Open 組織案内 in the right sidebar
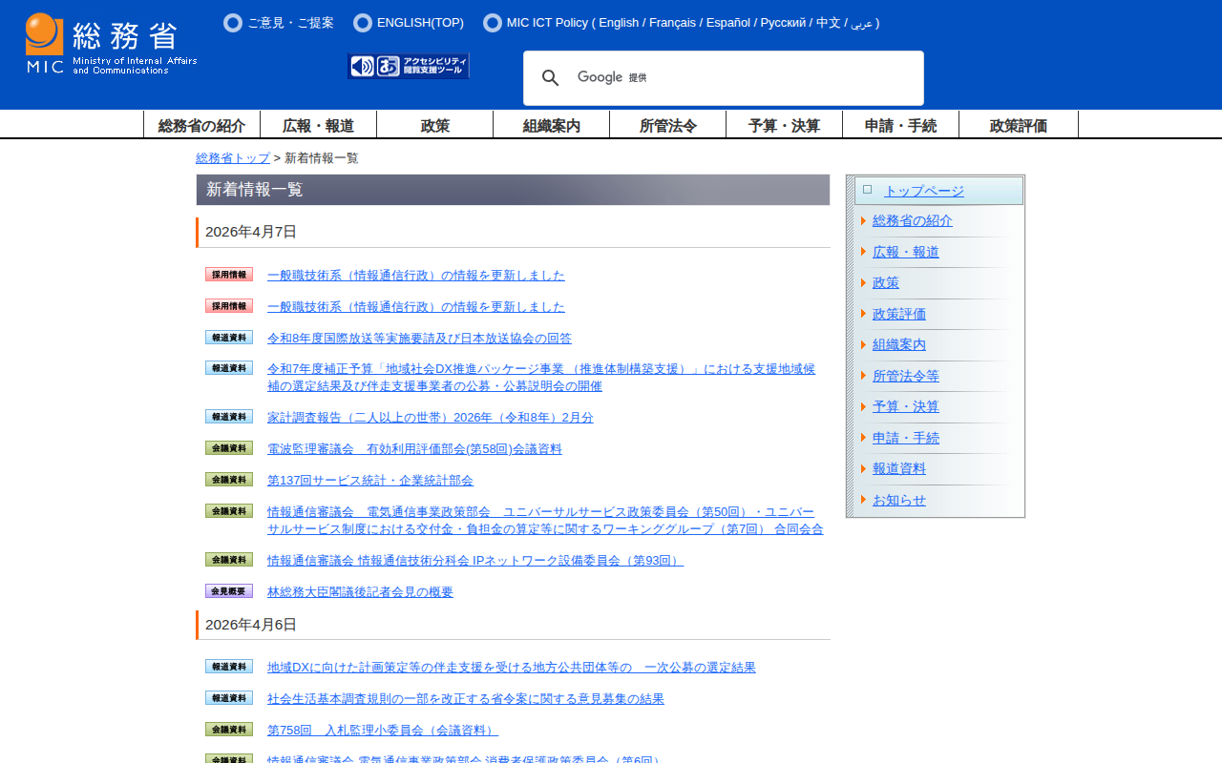Image resolution: width=1222 pixels, height=763 pixels. [898, 345]
